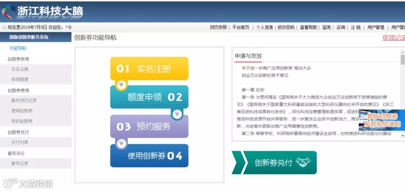Click the scrollbar thumb in 申请与发放 panel
The width and height of the screenshot is (405, 191).
(x=402, y=59)
